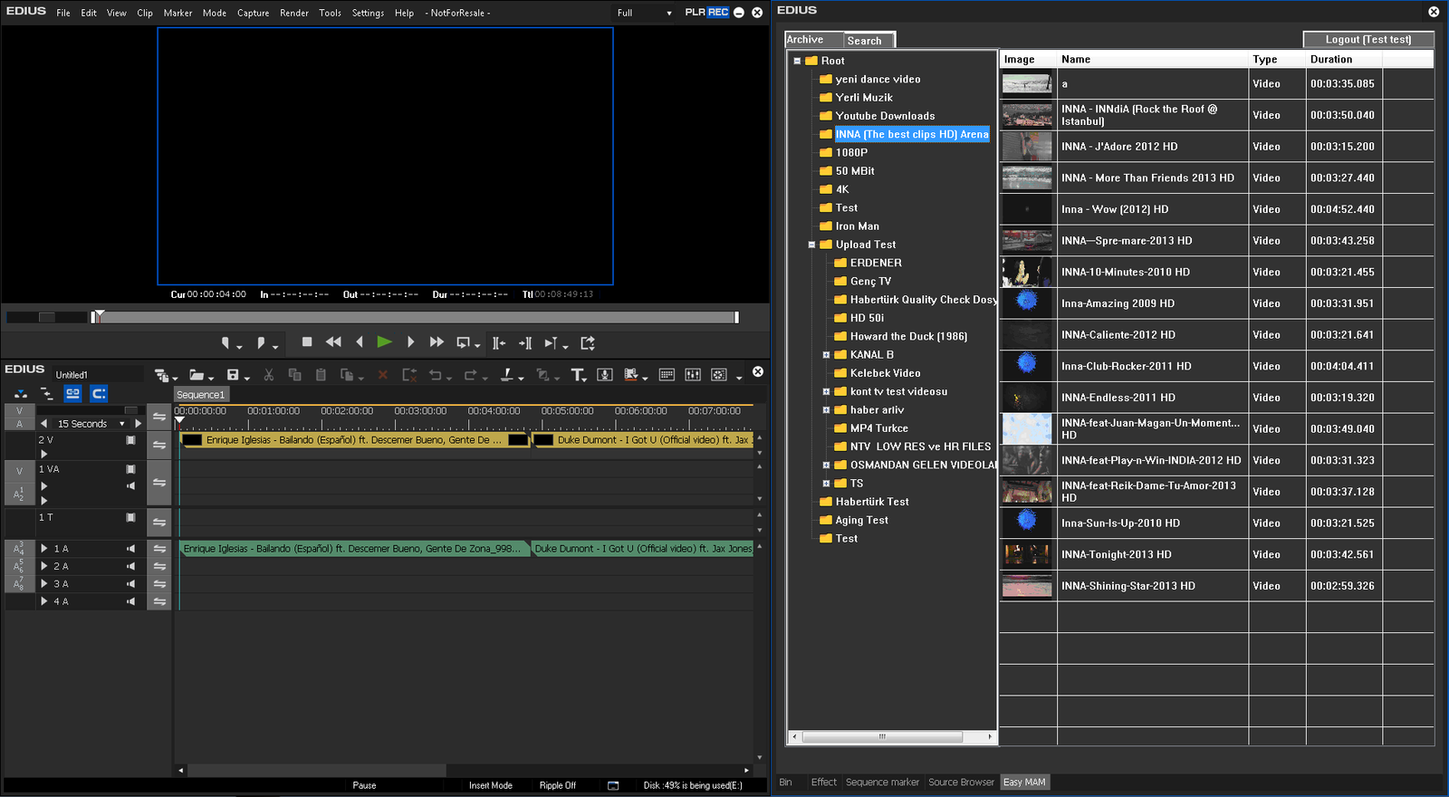Expand the KANAL B folder node

(826, 355)
